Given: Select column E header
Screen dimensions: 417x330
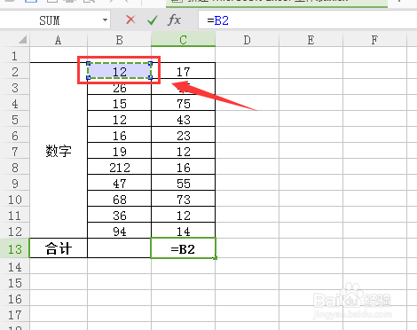Looking at the screenshot, I should pos(311,40).
